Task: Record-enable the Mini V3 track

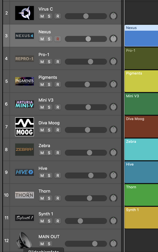Action: click(58, 107)
